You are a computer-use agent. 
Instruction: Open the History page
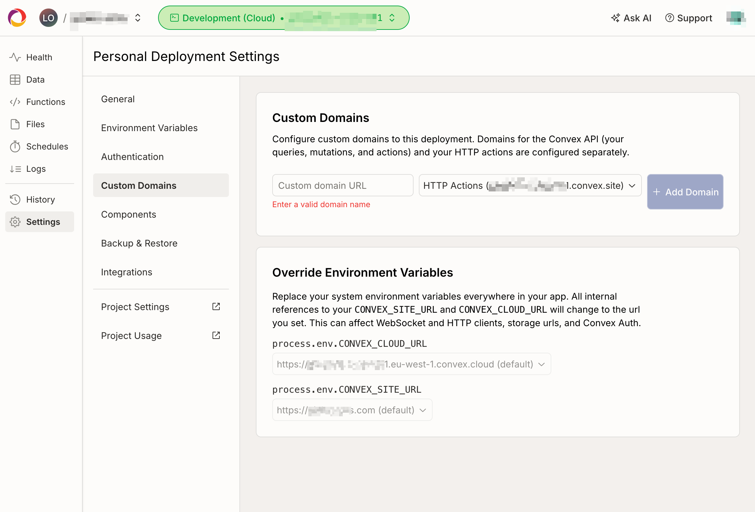pyautogui.click(x=40, y=200)
